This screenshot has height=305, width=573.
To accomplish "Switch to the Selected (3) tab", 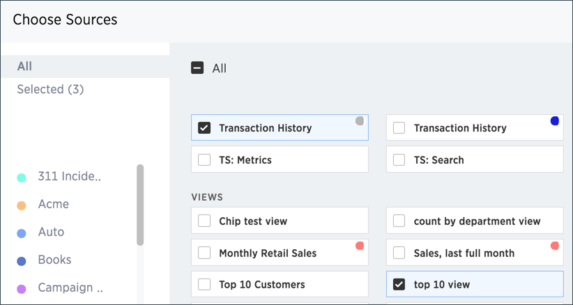I will [50, 89].
